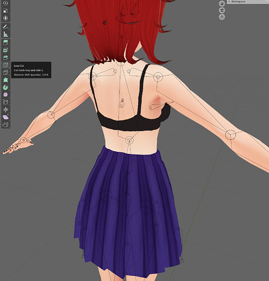
Task: Select the Extrude Region tool
Action: (6, 43)
